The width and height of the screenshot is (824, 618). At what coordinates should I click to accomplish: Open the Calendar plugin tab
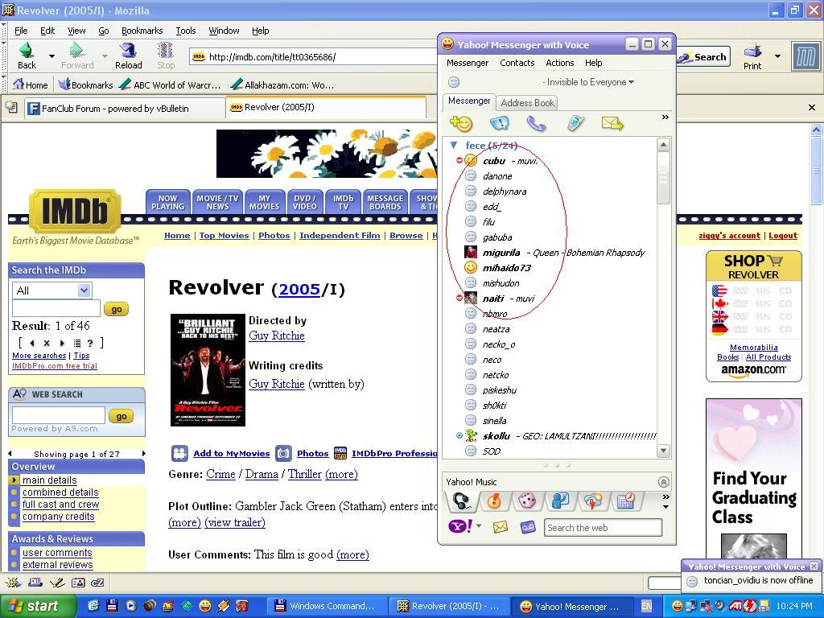tap(626, 501)
